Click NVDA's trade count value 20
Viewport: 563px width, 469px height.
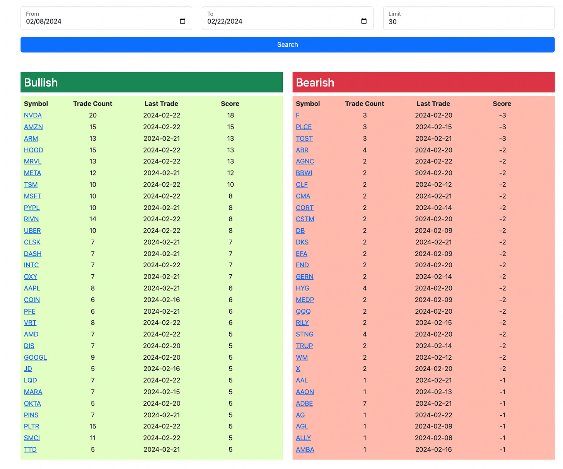pyautogui.click(x=93, y=116)
